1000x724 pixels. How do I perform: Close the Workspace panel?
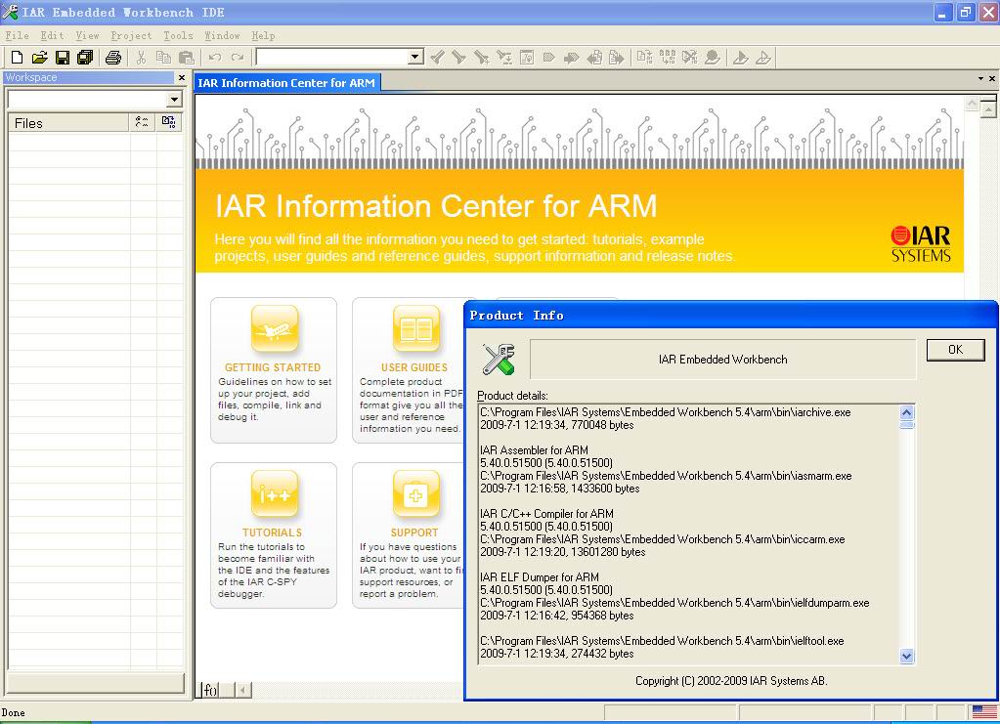[x=182, y=78]
